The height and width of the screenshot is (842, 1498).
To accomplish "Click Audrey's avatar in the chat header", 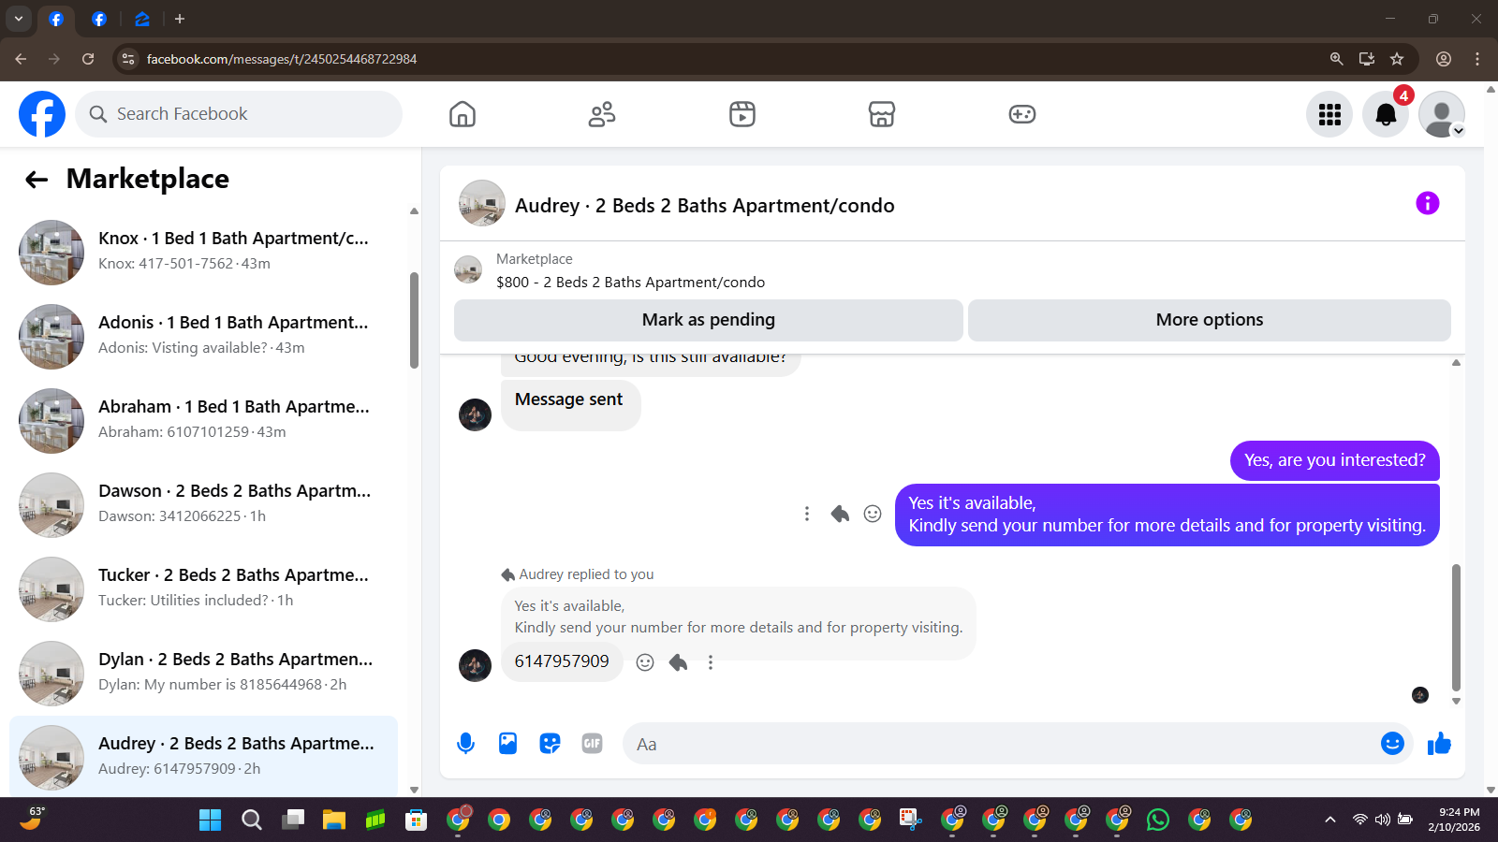I will (482, 204).
